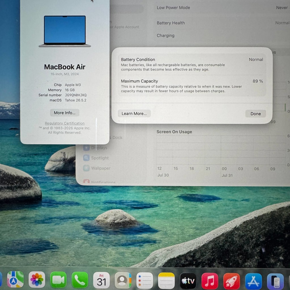
Task: Click the Battery Condition 'Normal' value
Action: coord(256,59)
